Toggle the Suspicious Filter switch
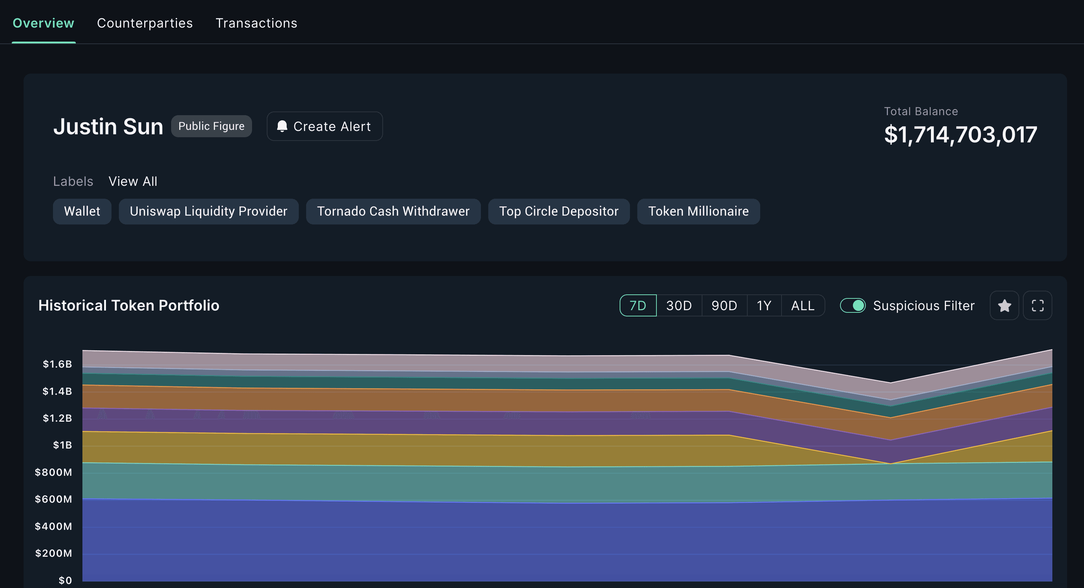This screenshot has width=1084, height=588. click(853, 305)
